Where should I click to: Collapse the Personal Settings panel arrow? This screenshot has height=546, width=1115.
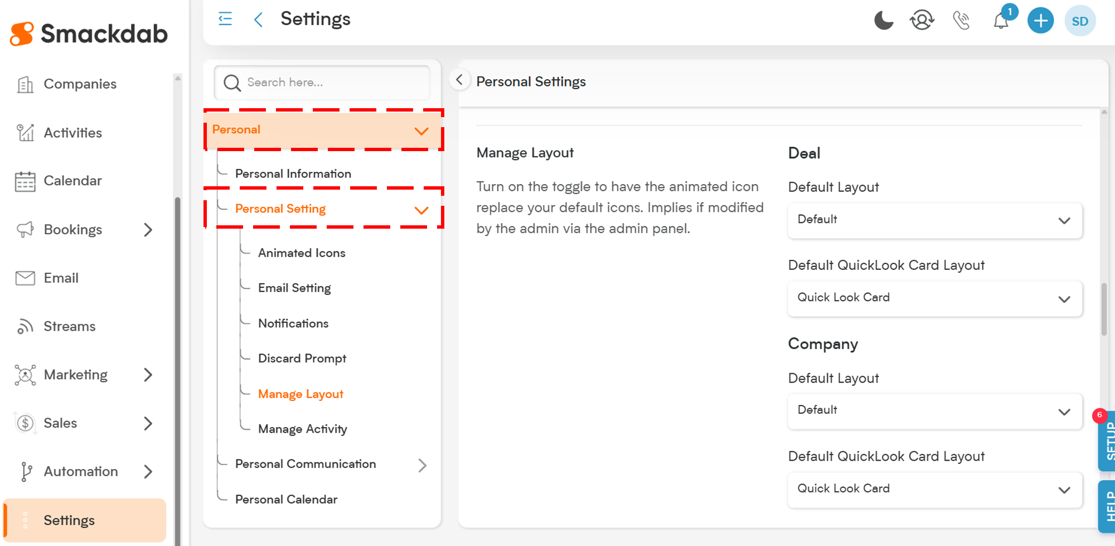[459, 80]
